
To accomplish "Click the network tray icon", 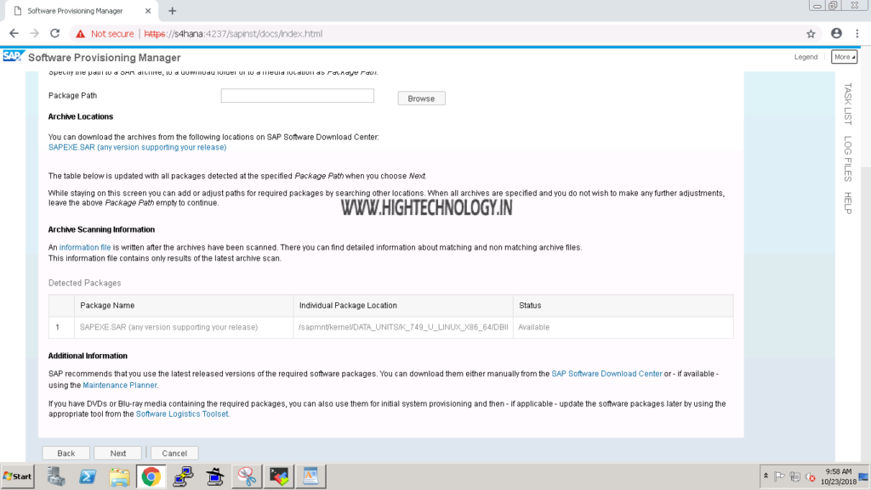I will click(795, 476).
